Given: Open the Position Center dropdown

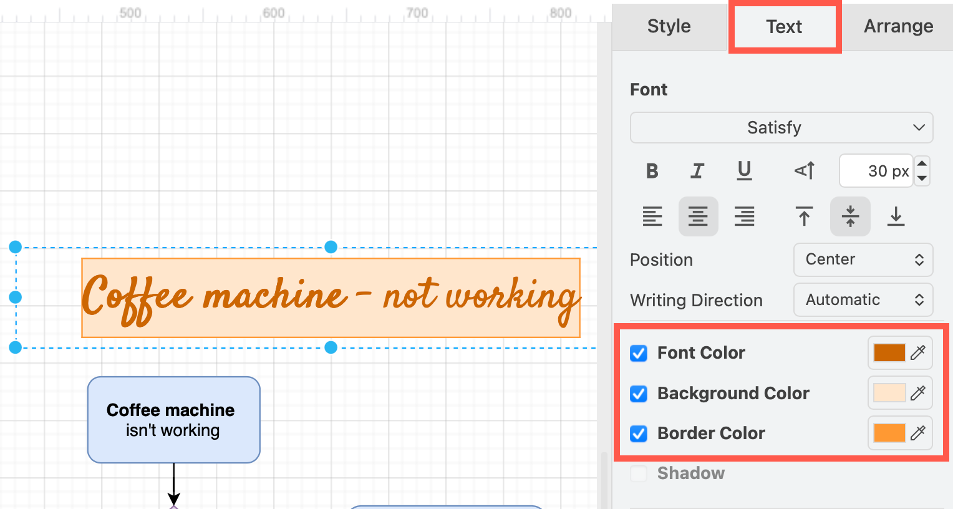Looking at the screenshot, I should [x=863, y=259].
